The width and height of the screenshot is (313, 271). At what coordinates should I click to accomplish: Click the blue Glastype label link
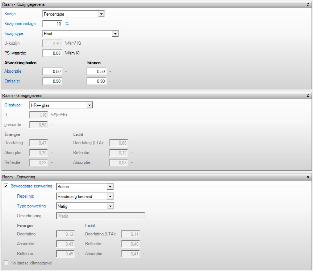[x=13, y=105]
